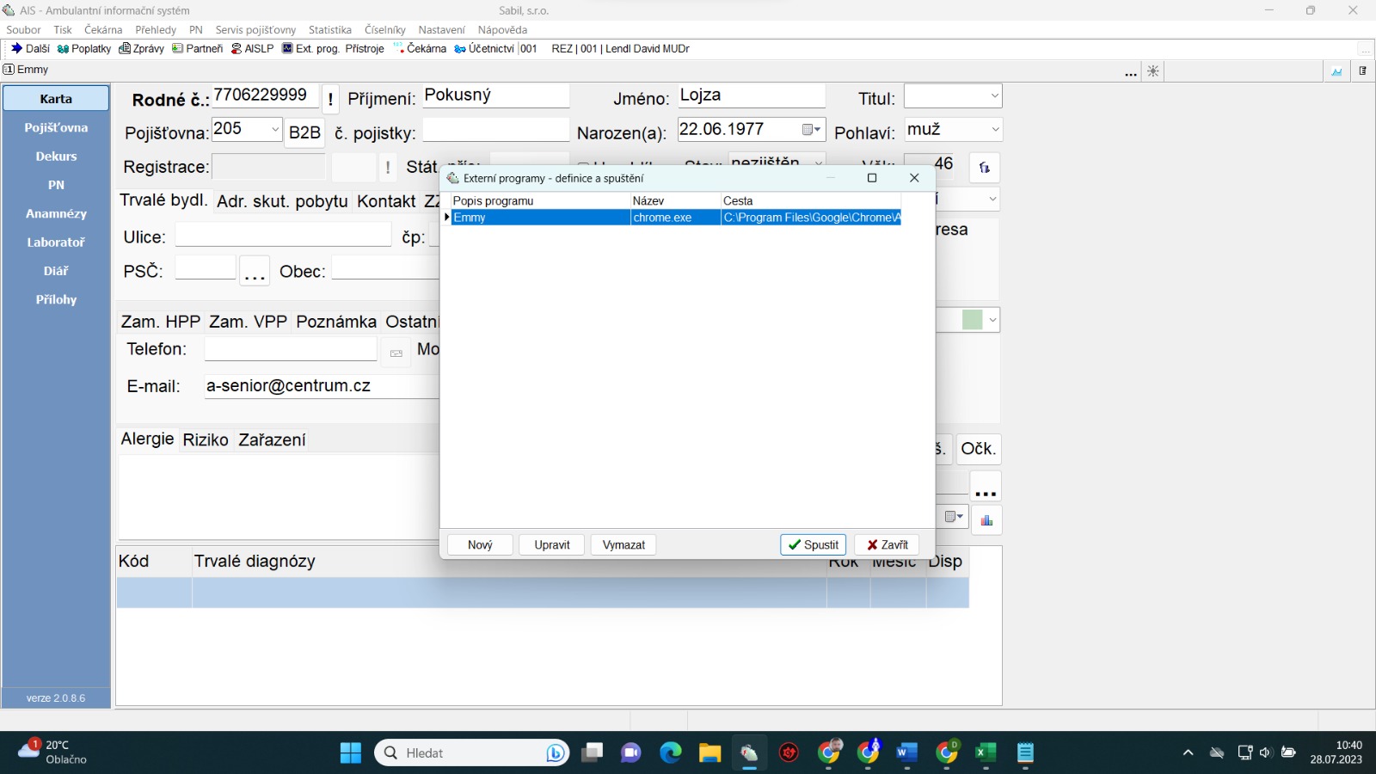Expand the Stav nezjištěn dropdown
The image size is (1376, 774).
(819, 162)
